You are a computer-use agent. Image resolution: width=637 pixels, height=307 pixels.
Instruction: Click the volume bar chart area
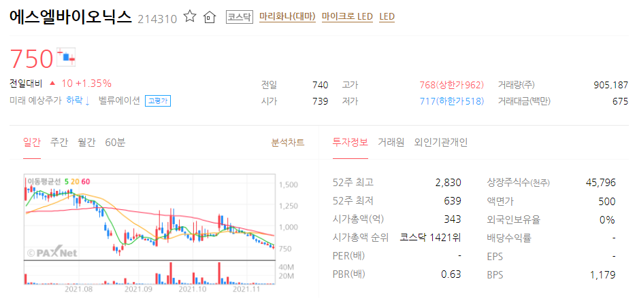(x=150, y=272)
